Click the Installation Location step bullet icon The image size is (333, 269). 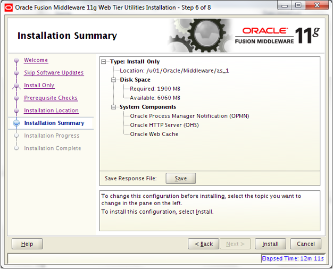point(16,111)
